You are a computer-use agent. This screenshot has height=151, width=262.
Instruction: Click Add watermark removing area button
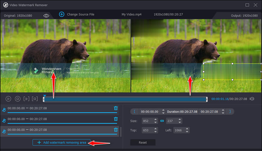[x=61, y=143]
